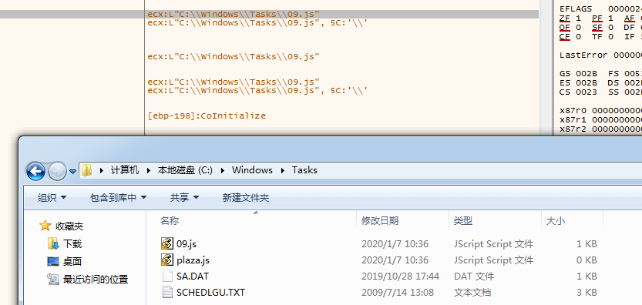Sort by the 修改日期 column header

tap(380, 221)
